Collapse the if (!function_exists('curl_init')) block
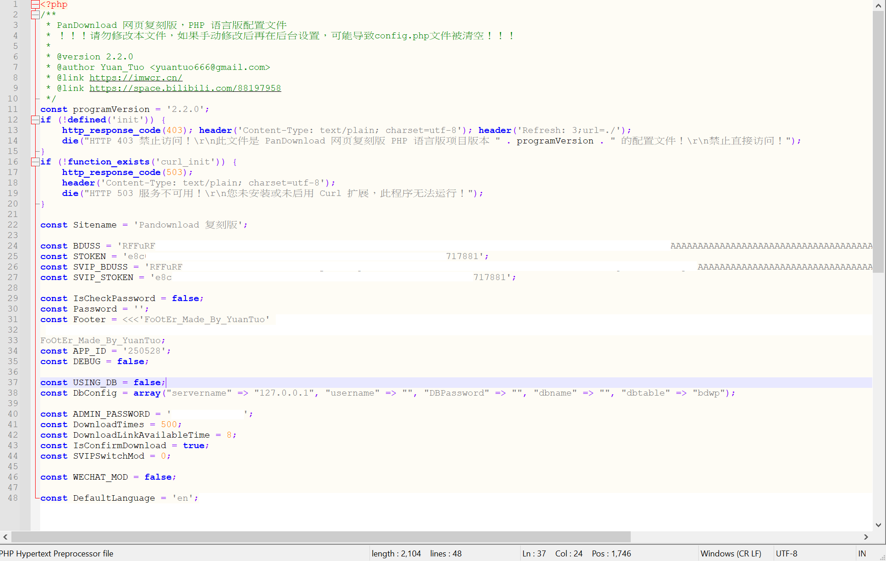Screen dimensions: 886x561 [x=35, y=162]
